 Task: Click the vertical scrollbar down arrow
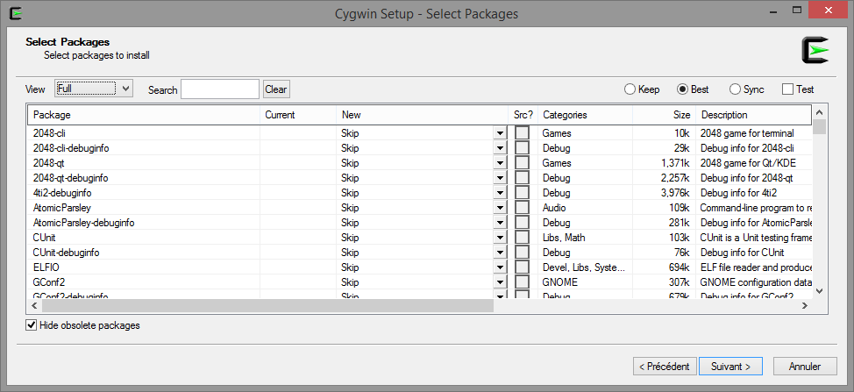click(820, 291)
